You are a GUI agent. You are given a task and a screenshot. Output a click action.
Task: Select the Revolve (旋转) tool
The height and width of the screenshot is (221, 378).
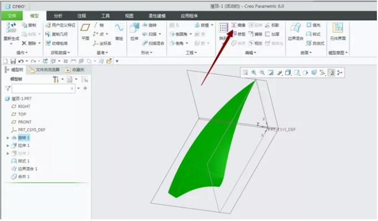(x=149, y=25)
